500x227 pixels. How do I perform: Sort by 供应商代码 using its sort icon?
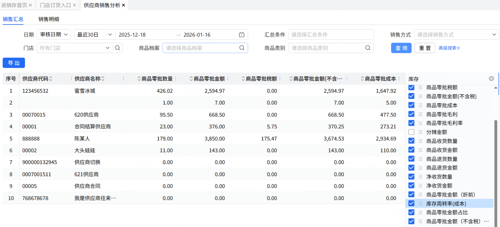tap(51, 79)
